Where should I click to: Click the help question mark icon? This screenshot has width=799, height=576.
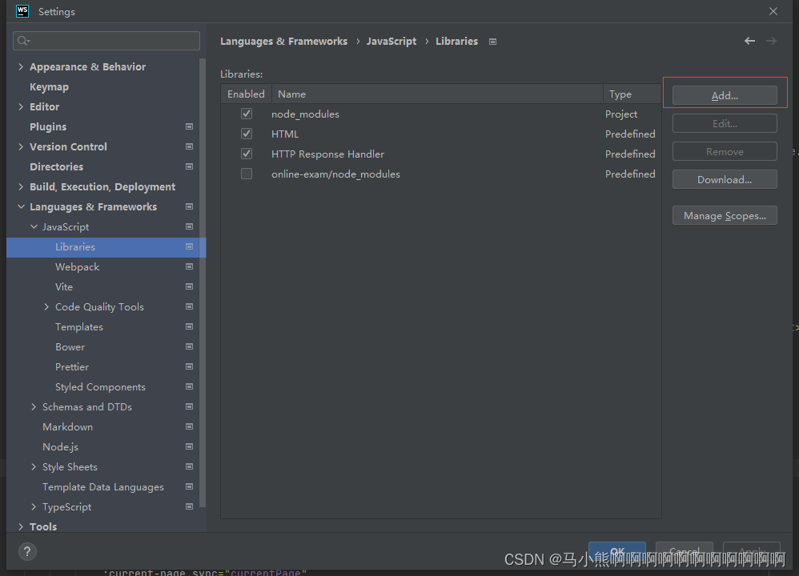click(27, 551)
